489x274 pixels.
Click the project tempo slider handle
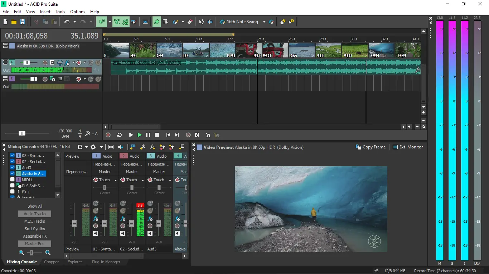pos(22,133)
